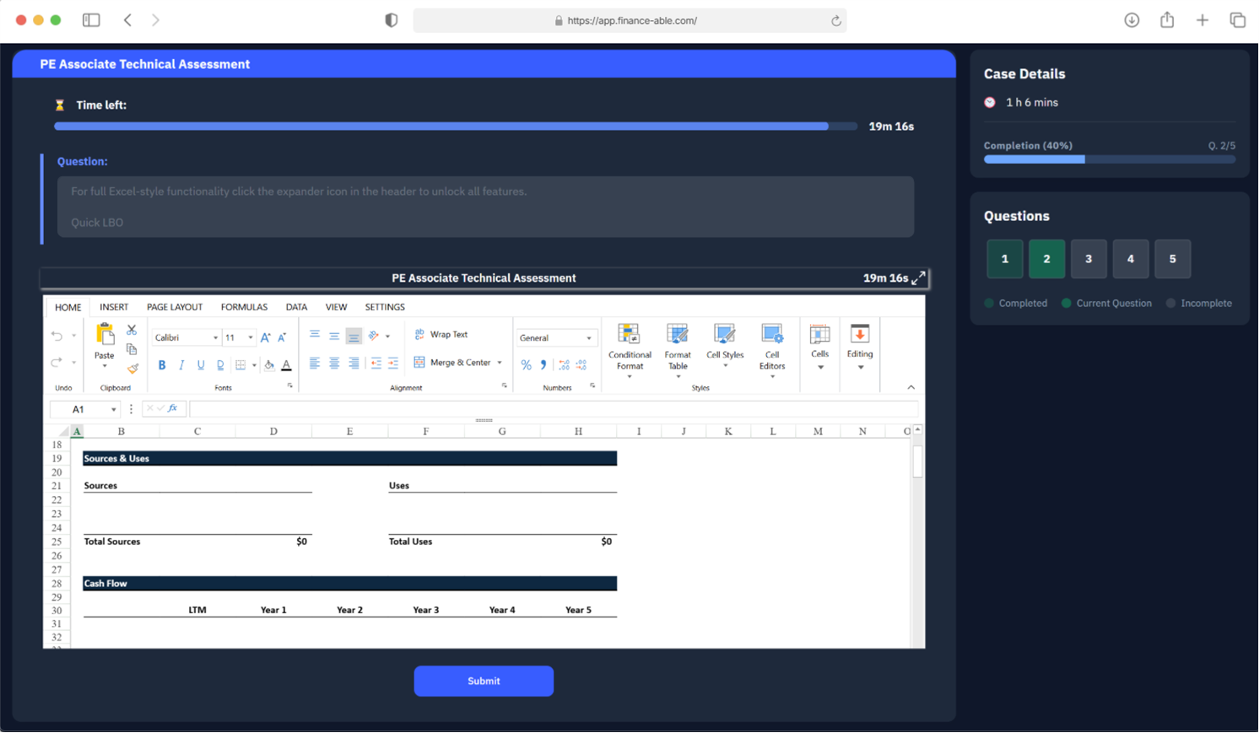Click the Decrease Decimal icon
The width and height of the screenshot is (1259, 733).
581,365
